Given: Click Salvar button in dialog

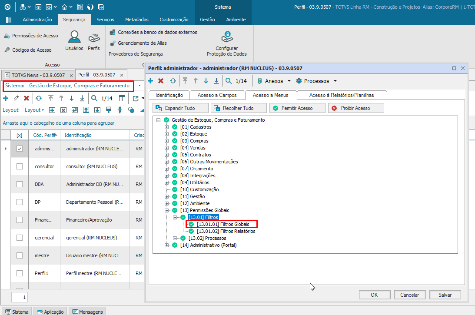Looking at the screenshot, I should (x=445, y=295).
